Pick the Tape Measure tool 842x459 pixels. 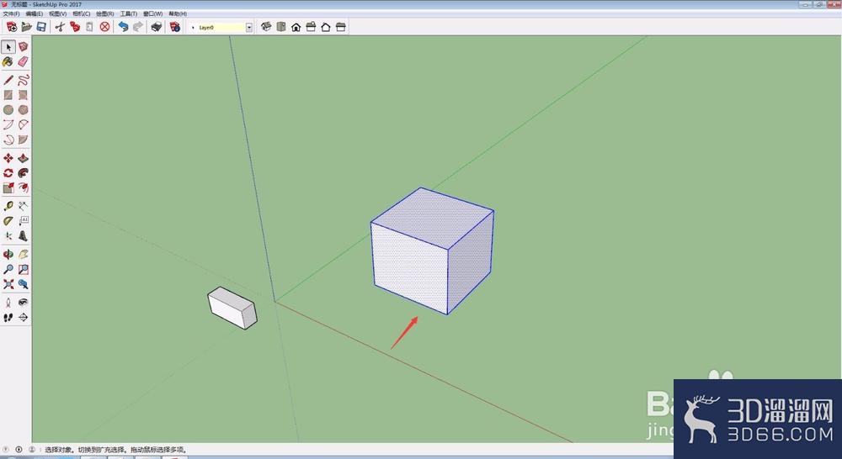point(8,206)
